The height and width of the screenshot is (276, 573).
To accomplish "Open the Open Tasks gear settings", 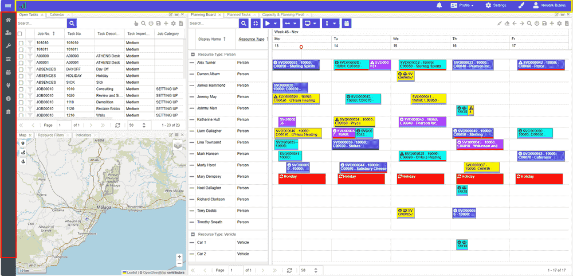I will point(174,24).
